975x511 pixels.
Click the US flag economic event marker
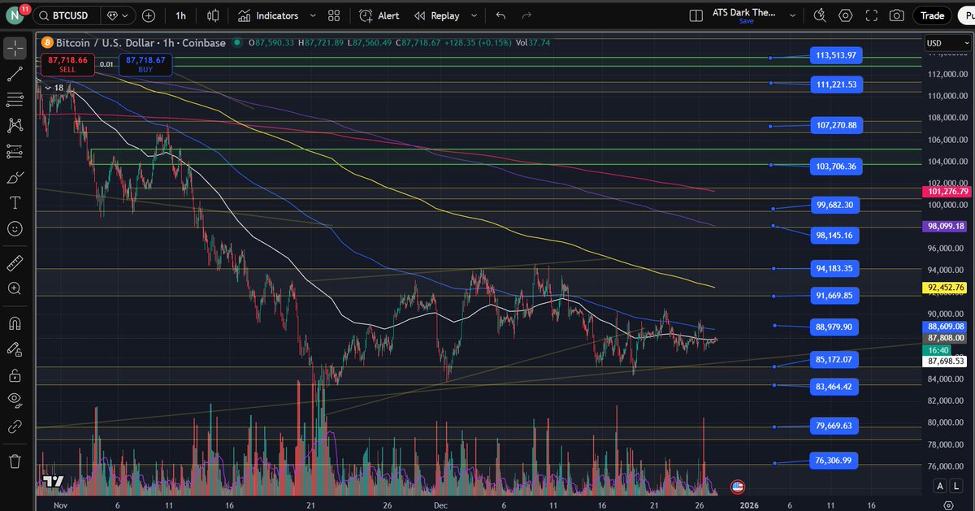738,487
